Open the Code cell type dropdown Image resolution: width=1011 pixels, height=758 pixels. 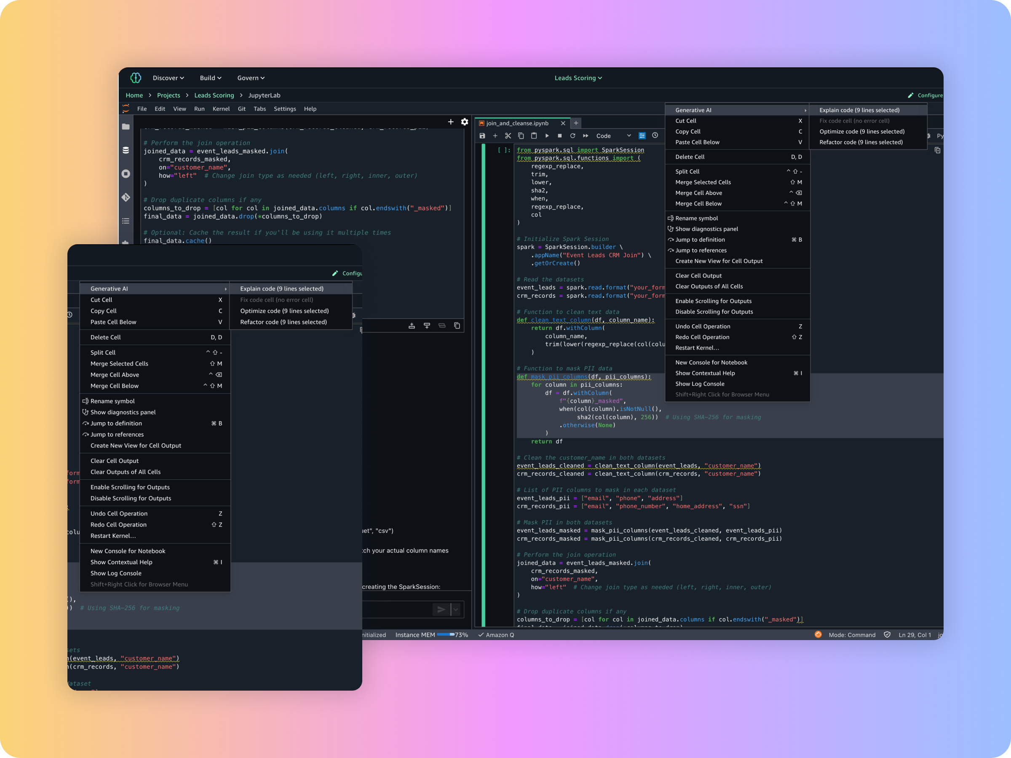(x=613, y=136)
